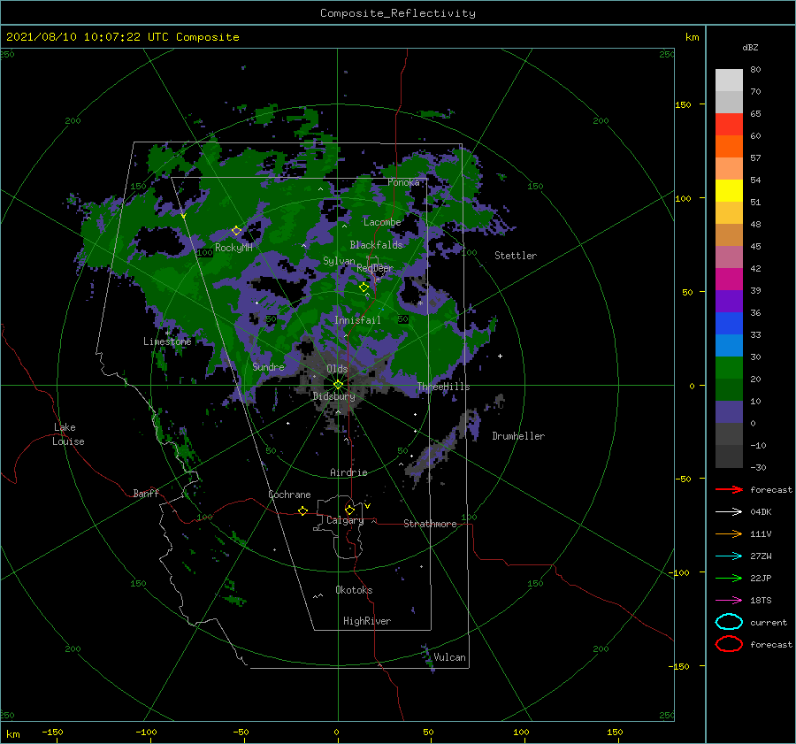Click the Vulcan town label
Image resolution: width=796 pixels, height=744 pixels.
[x=449, y=657]
